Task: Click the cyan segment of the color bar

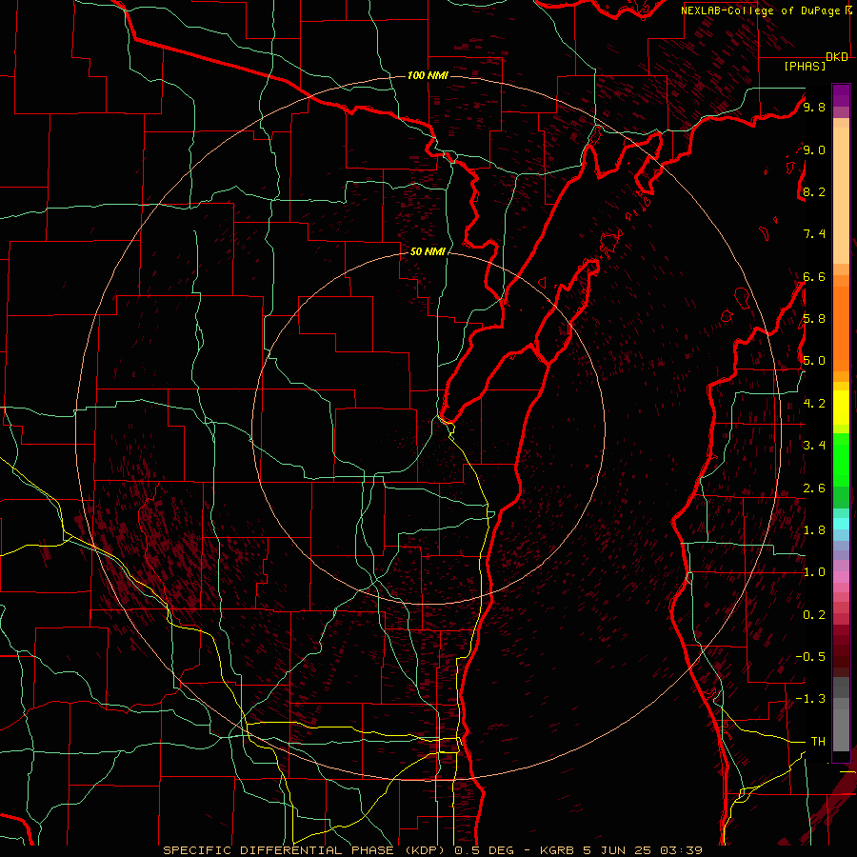Action: pyautogui.click(x=841, y=523)
